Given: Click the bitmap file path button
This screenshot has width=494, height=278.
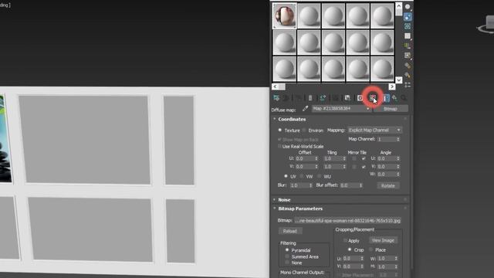Looking at the screenshot, I should [x=348, y=220].
